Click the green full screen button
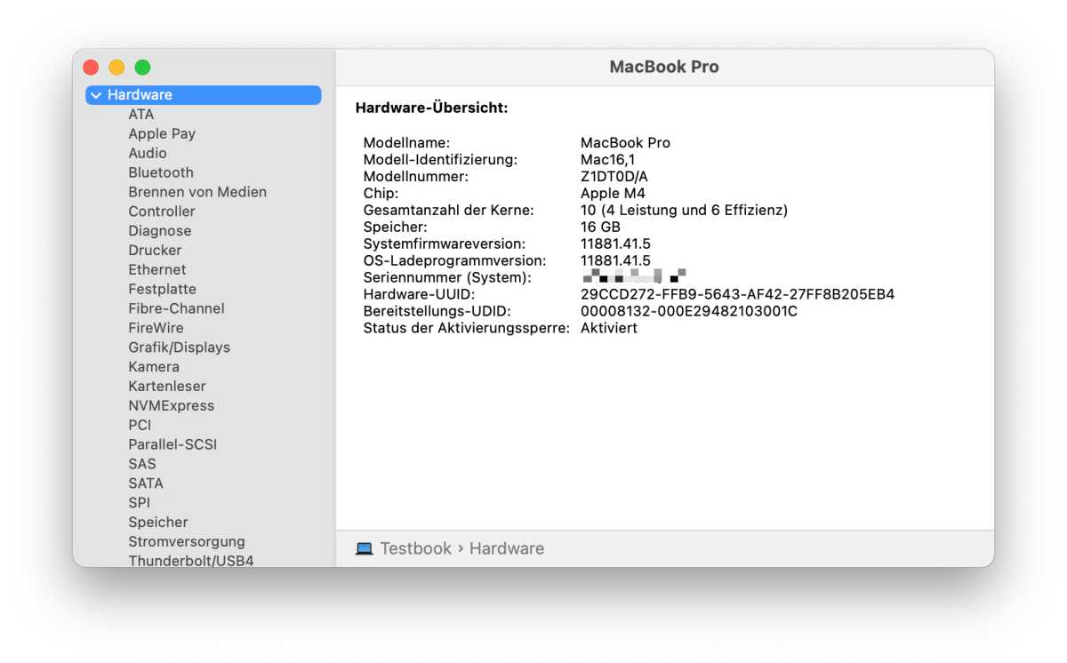This screenshot has width=1067, height=663. pos(142,68)
